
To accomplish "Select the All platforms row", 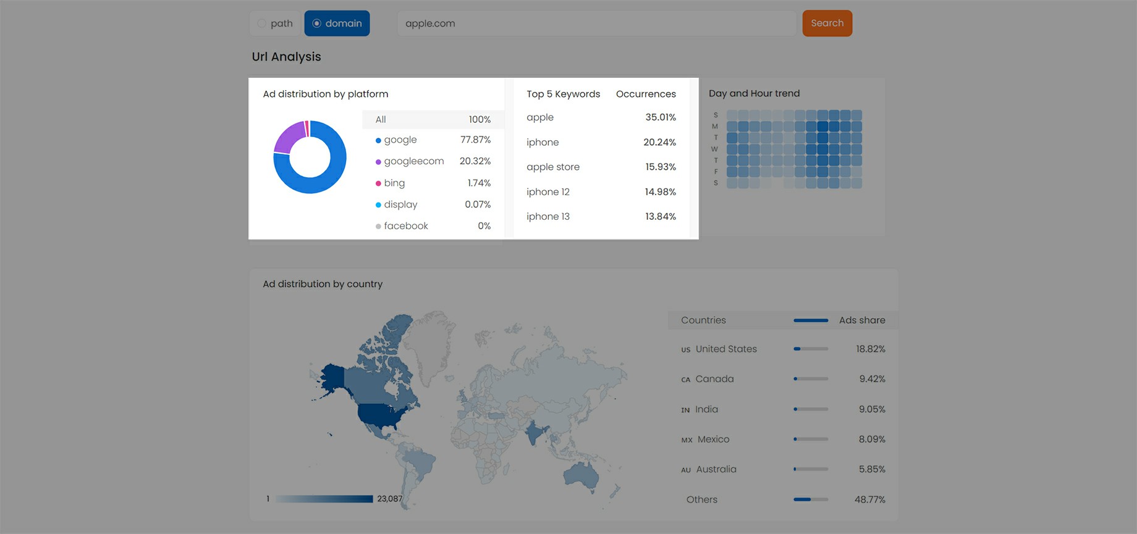I will point(433,120).
